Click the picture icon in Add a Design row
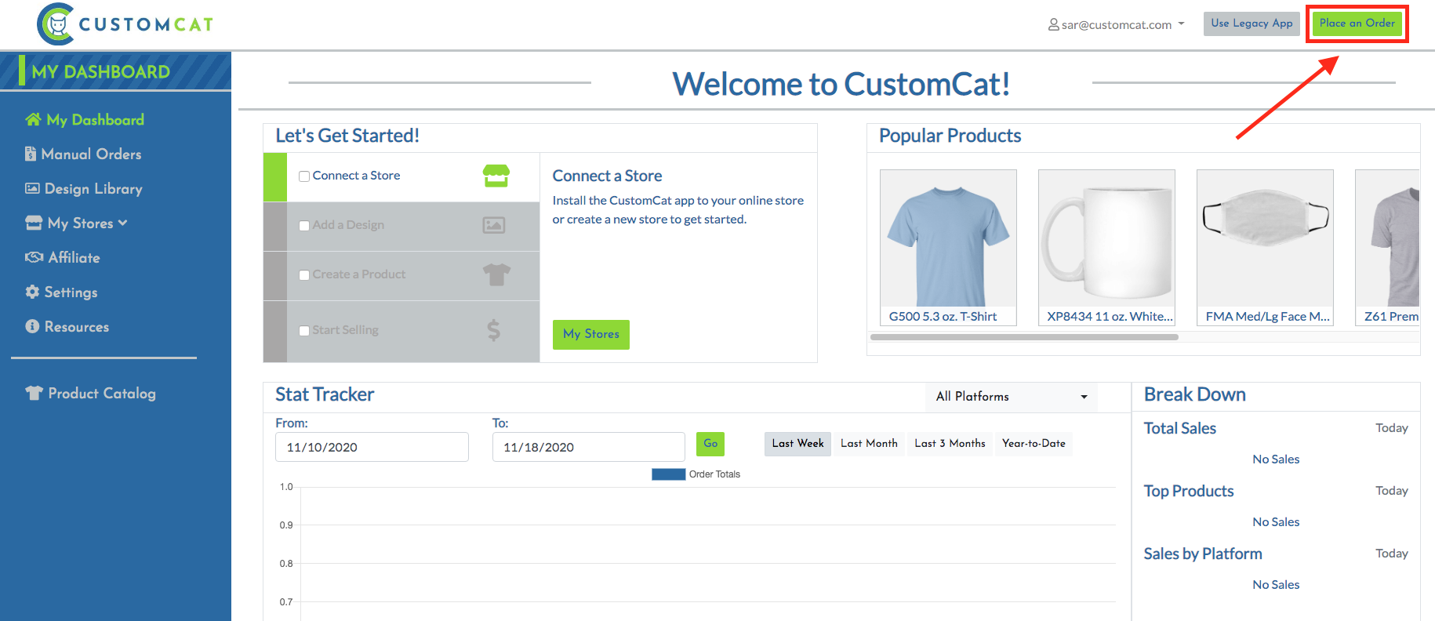Image resolution: width=1435 pixels, height=621 pixels. [x=494, y=225]
